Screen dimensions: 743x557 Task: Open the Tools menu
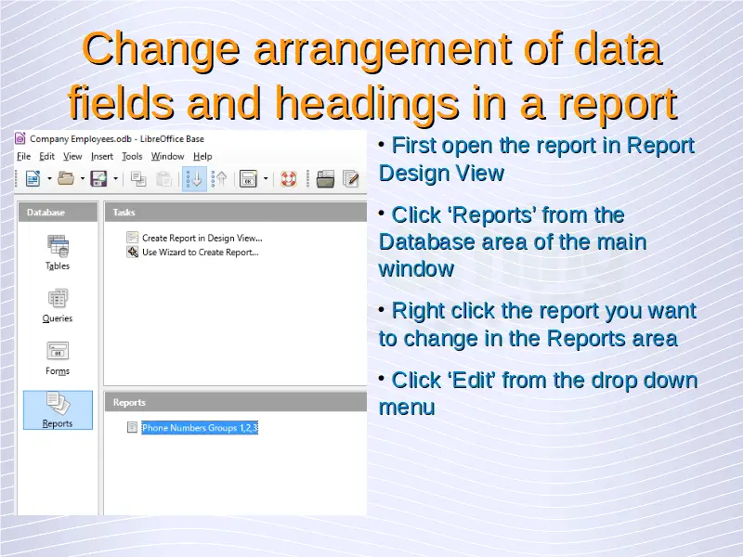coord(132,156)
